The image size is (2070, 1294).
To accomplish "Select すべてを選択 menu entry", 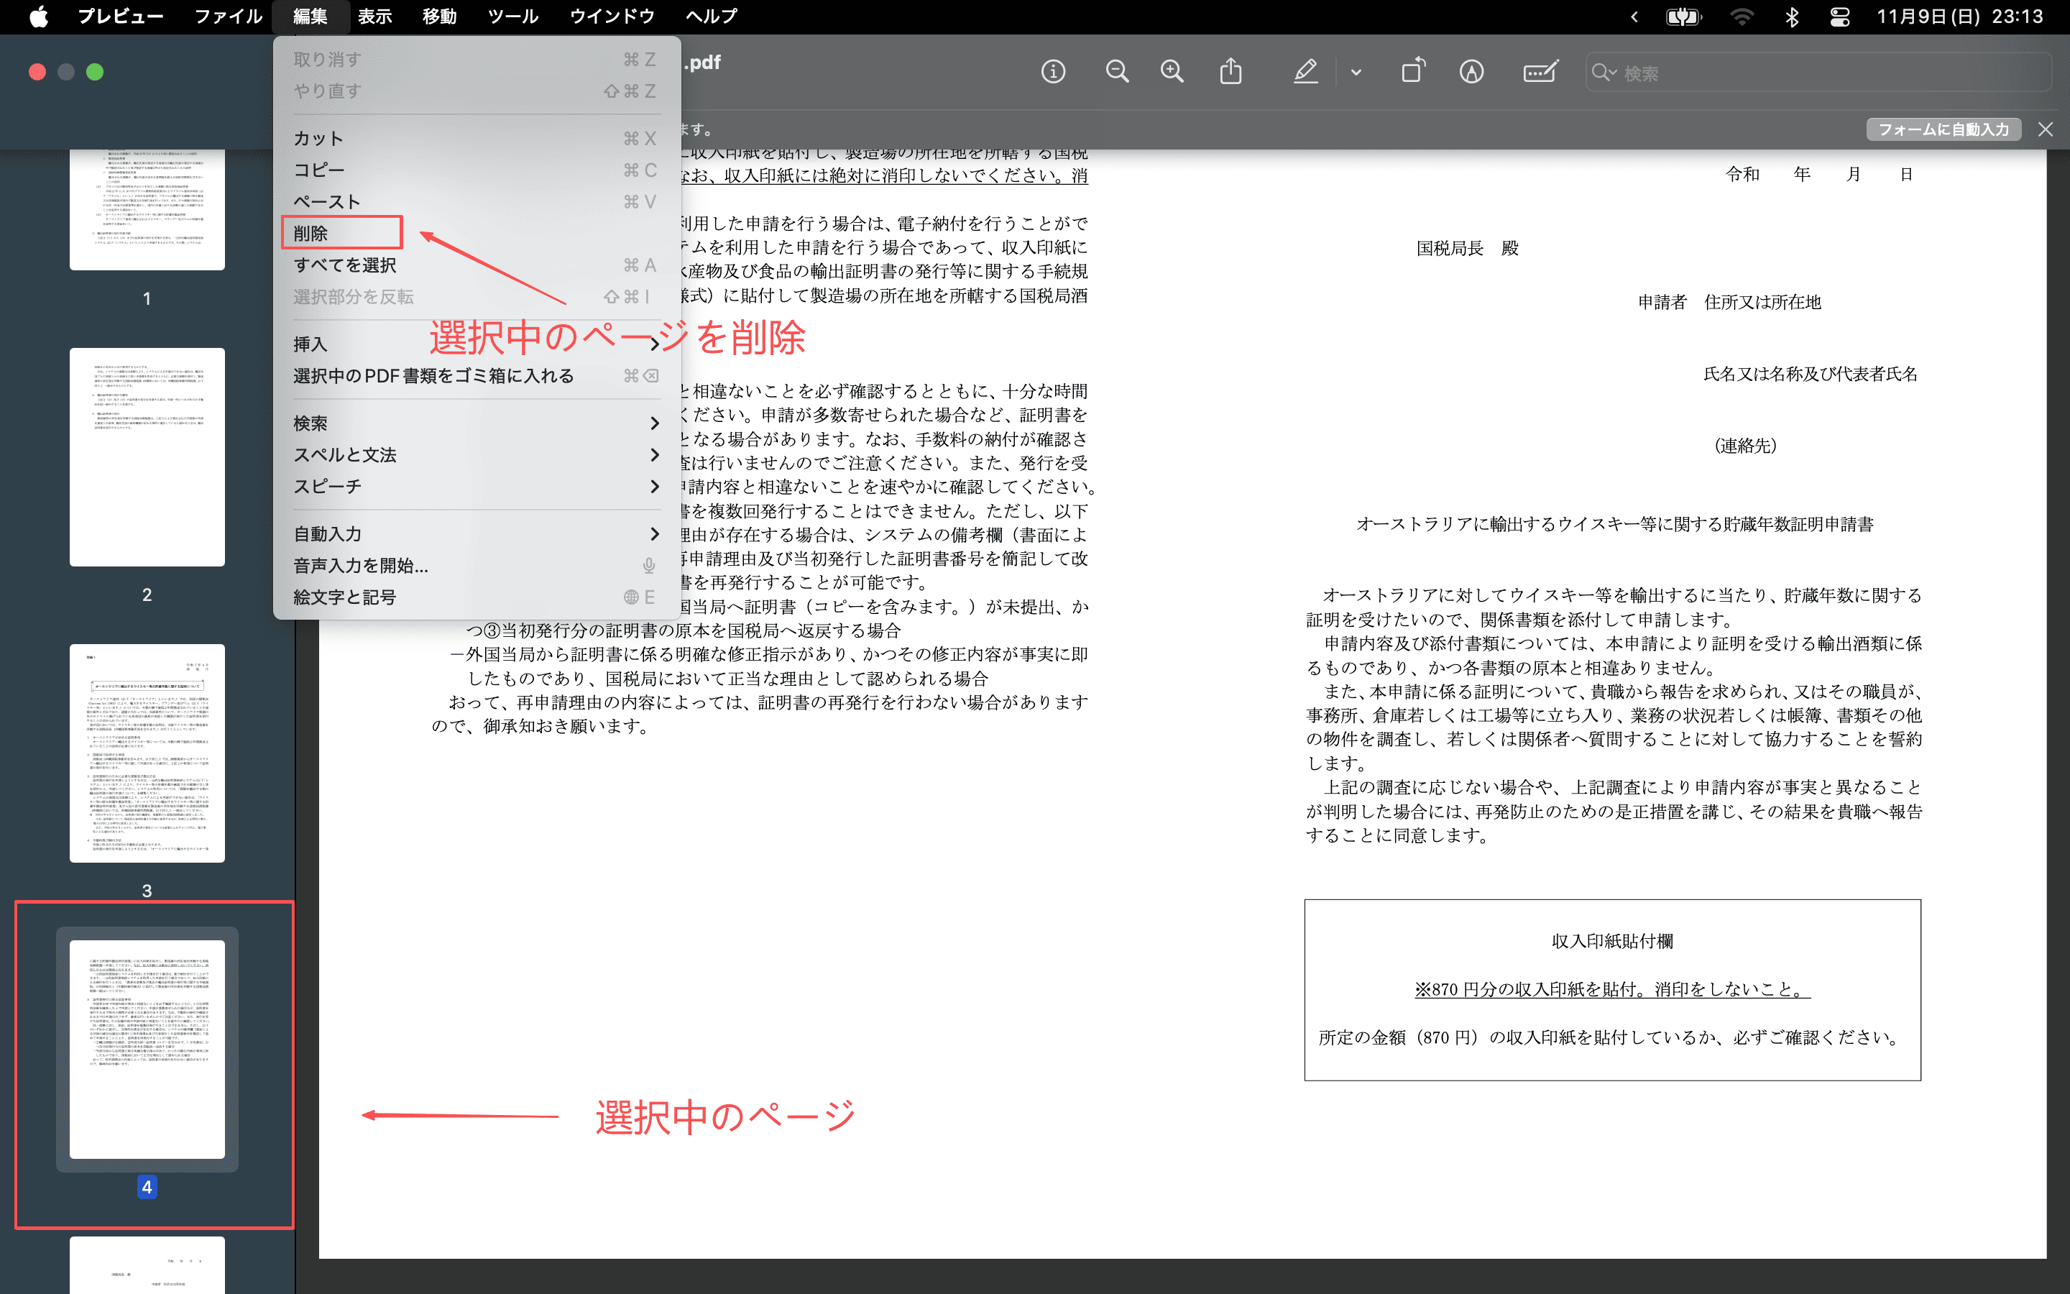I will 345,265.
